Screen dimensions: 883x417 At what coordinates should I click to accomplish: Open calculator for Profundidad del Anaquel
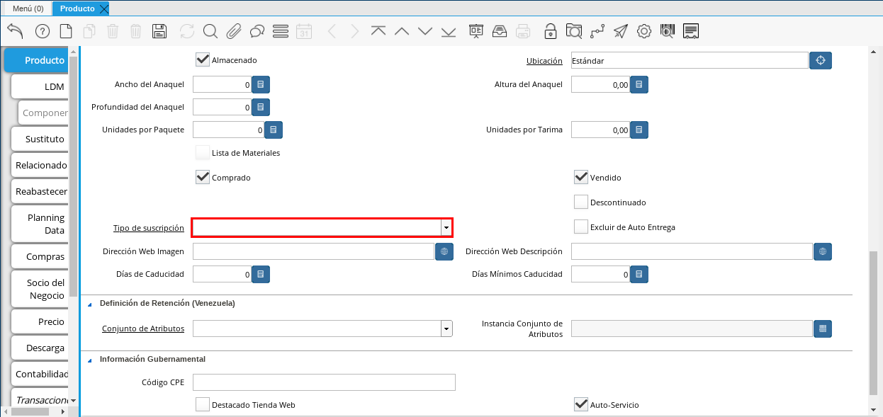click(x=260, y=107)
